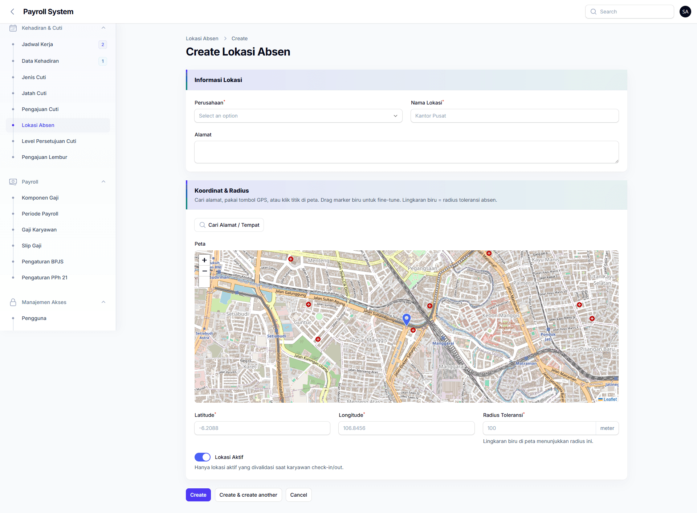Focus the Longitude input field
The height and width of the screenshot is (513, 697).
[407, 428]
